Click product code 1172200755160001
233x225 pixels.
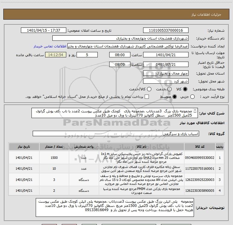[x=200, y=169]
